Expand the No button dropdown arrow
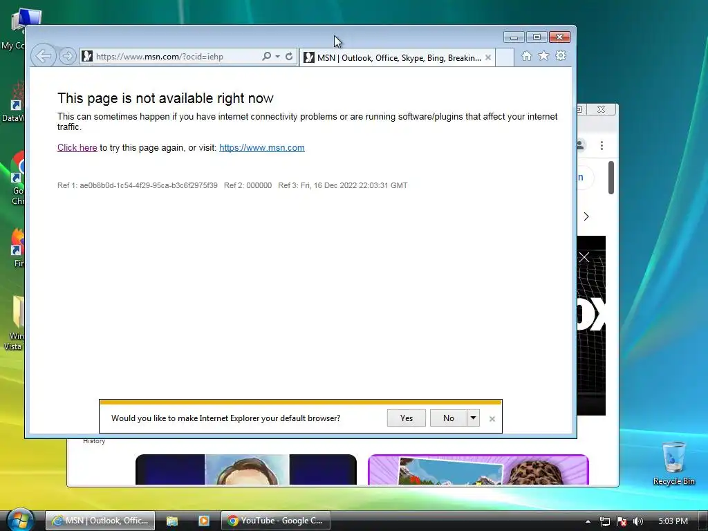 pyautogui.click(x=473, y=418)
